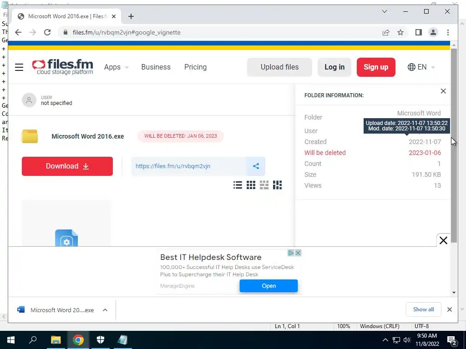Image resolution: width=466 pixels, height=349 pixels.
Task: Click Sign up button
Action: (x=376, y=67)
